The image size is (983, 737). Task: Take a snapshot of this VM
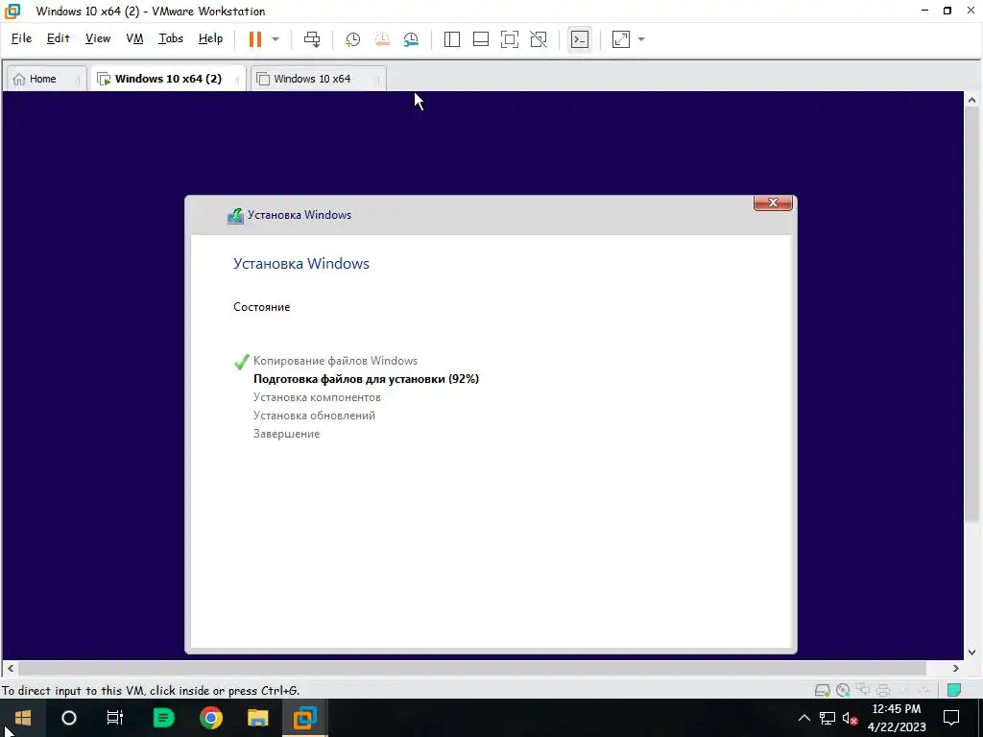[353, 39]
